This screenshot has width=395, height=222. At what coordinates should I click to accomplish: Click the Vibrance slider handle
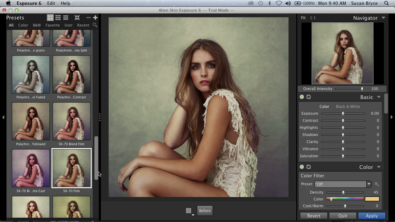click(343, 149)
